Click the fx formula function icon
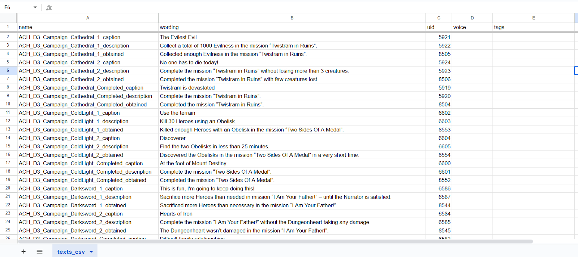 [x=49, y=7]
